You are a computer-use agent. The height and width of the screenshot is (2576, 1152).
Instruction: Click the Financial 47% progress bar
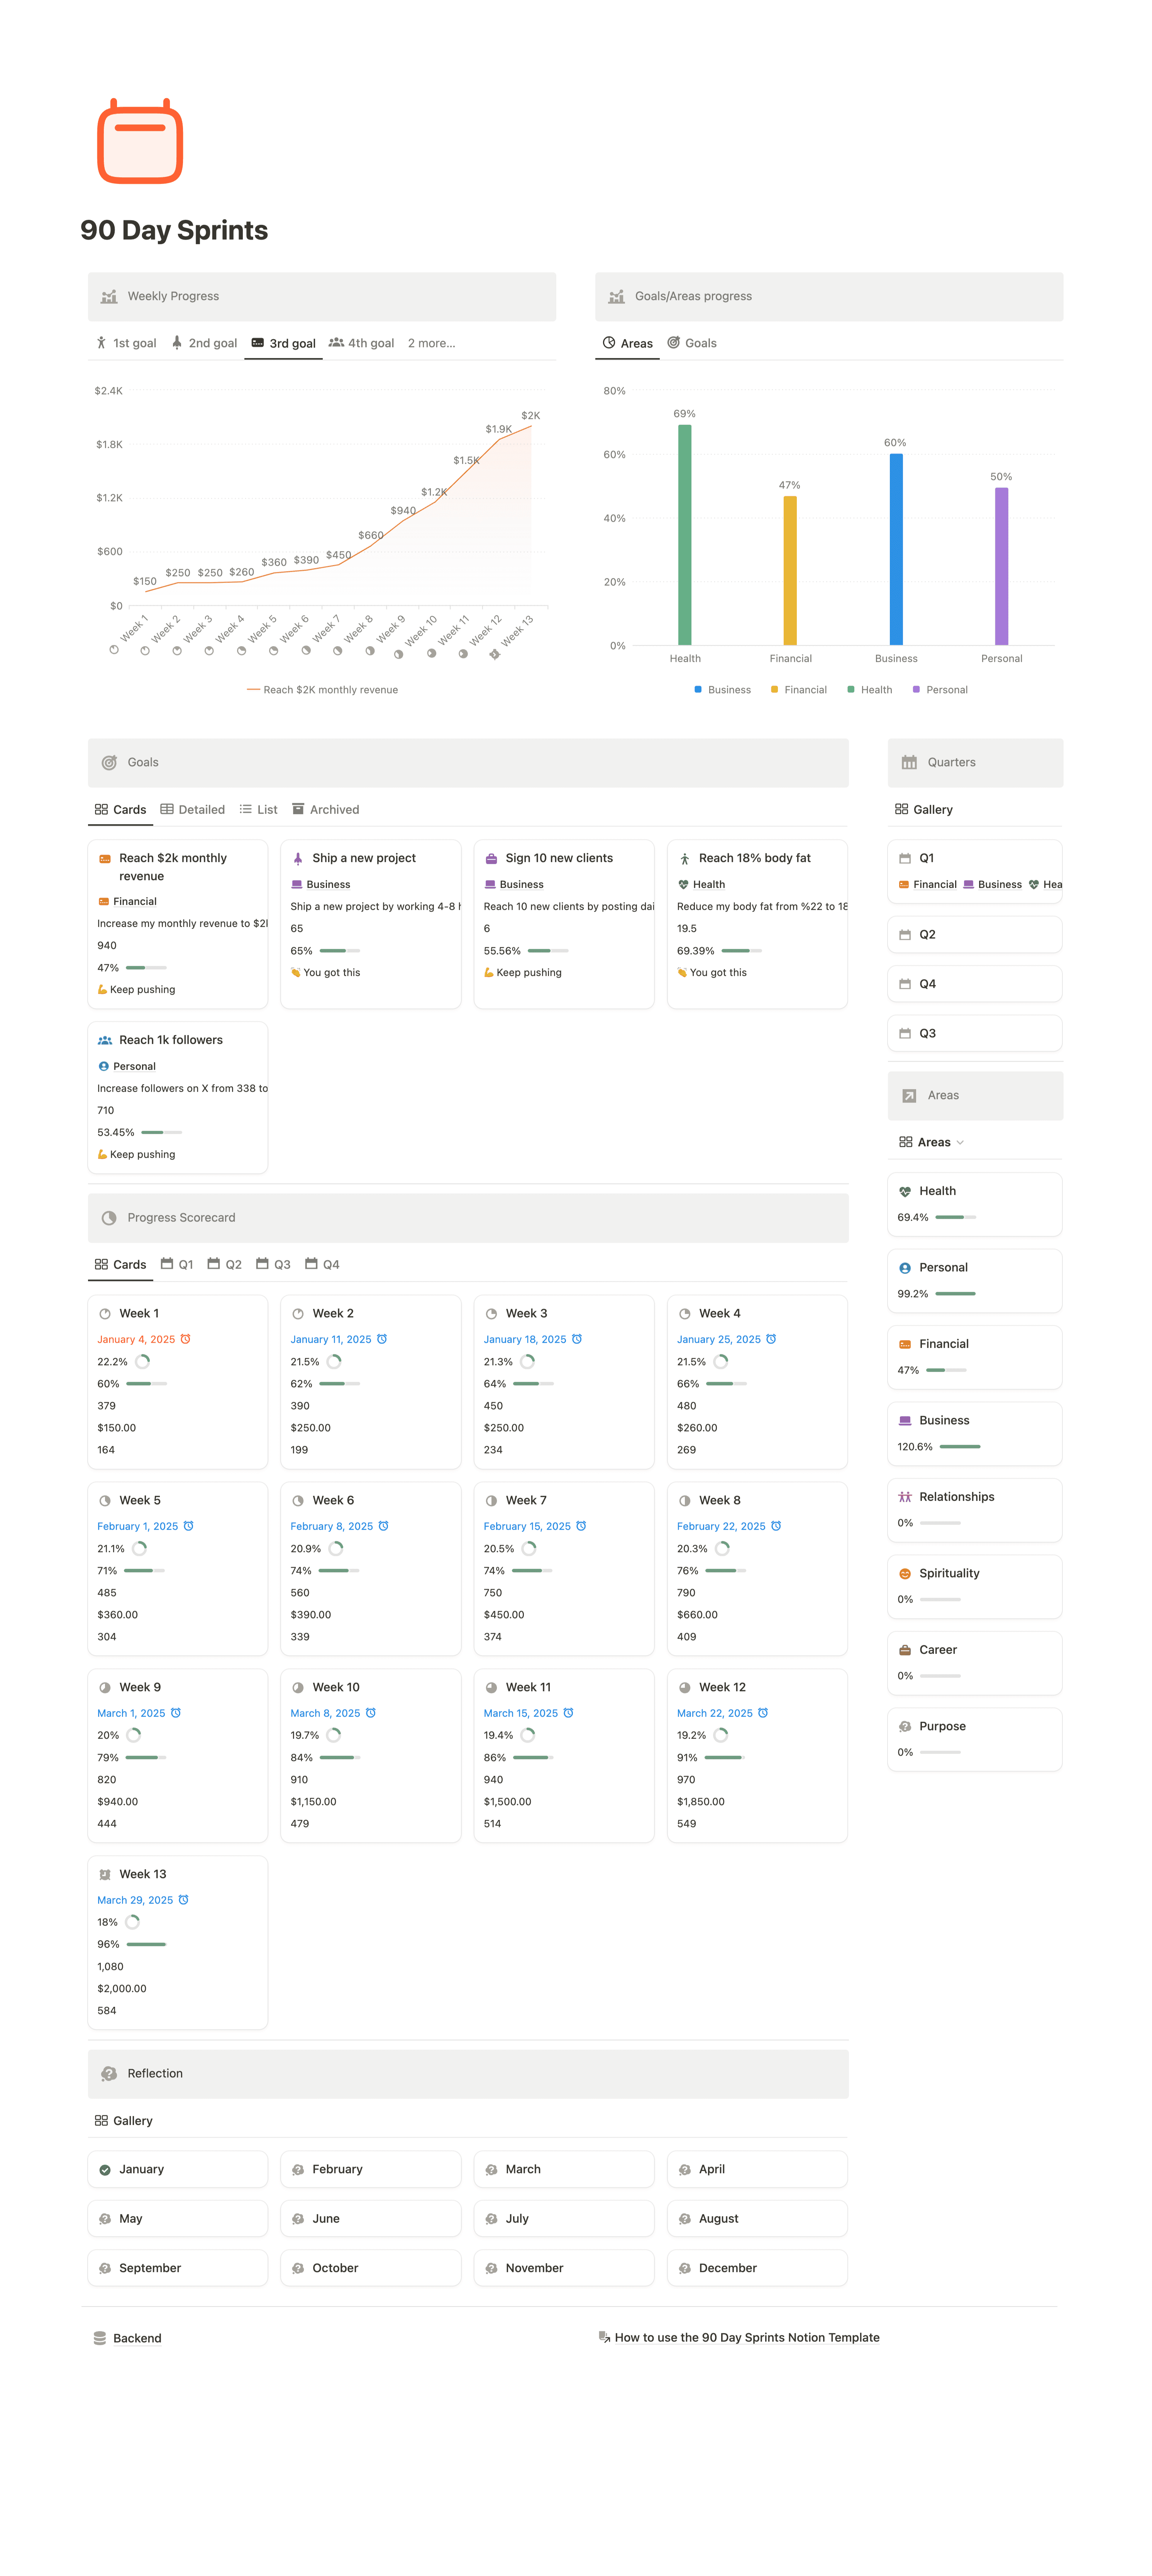[x=945, y=1370]
